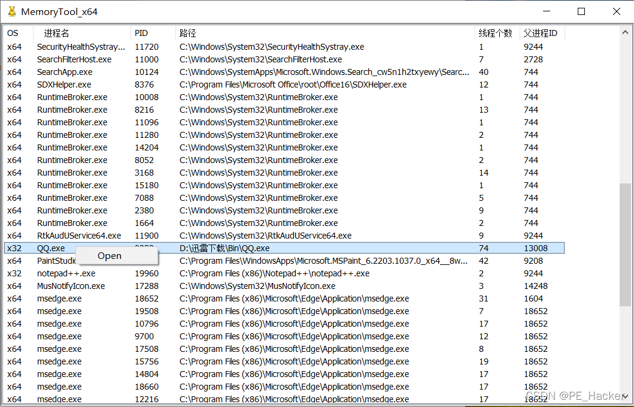Viewport: 634px width, 407px height.
Task: Sort by the 线程个数 column header
Action: [498, 33]
